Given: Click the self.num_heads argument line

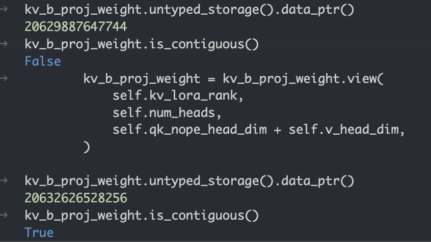Looking at the screenshot, I should (x=167, y=113).
